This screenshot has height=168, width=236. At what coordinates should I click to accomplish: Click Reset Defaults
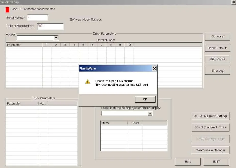(x=217, y=48)
